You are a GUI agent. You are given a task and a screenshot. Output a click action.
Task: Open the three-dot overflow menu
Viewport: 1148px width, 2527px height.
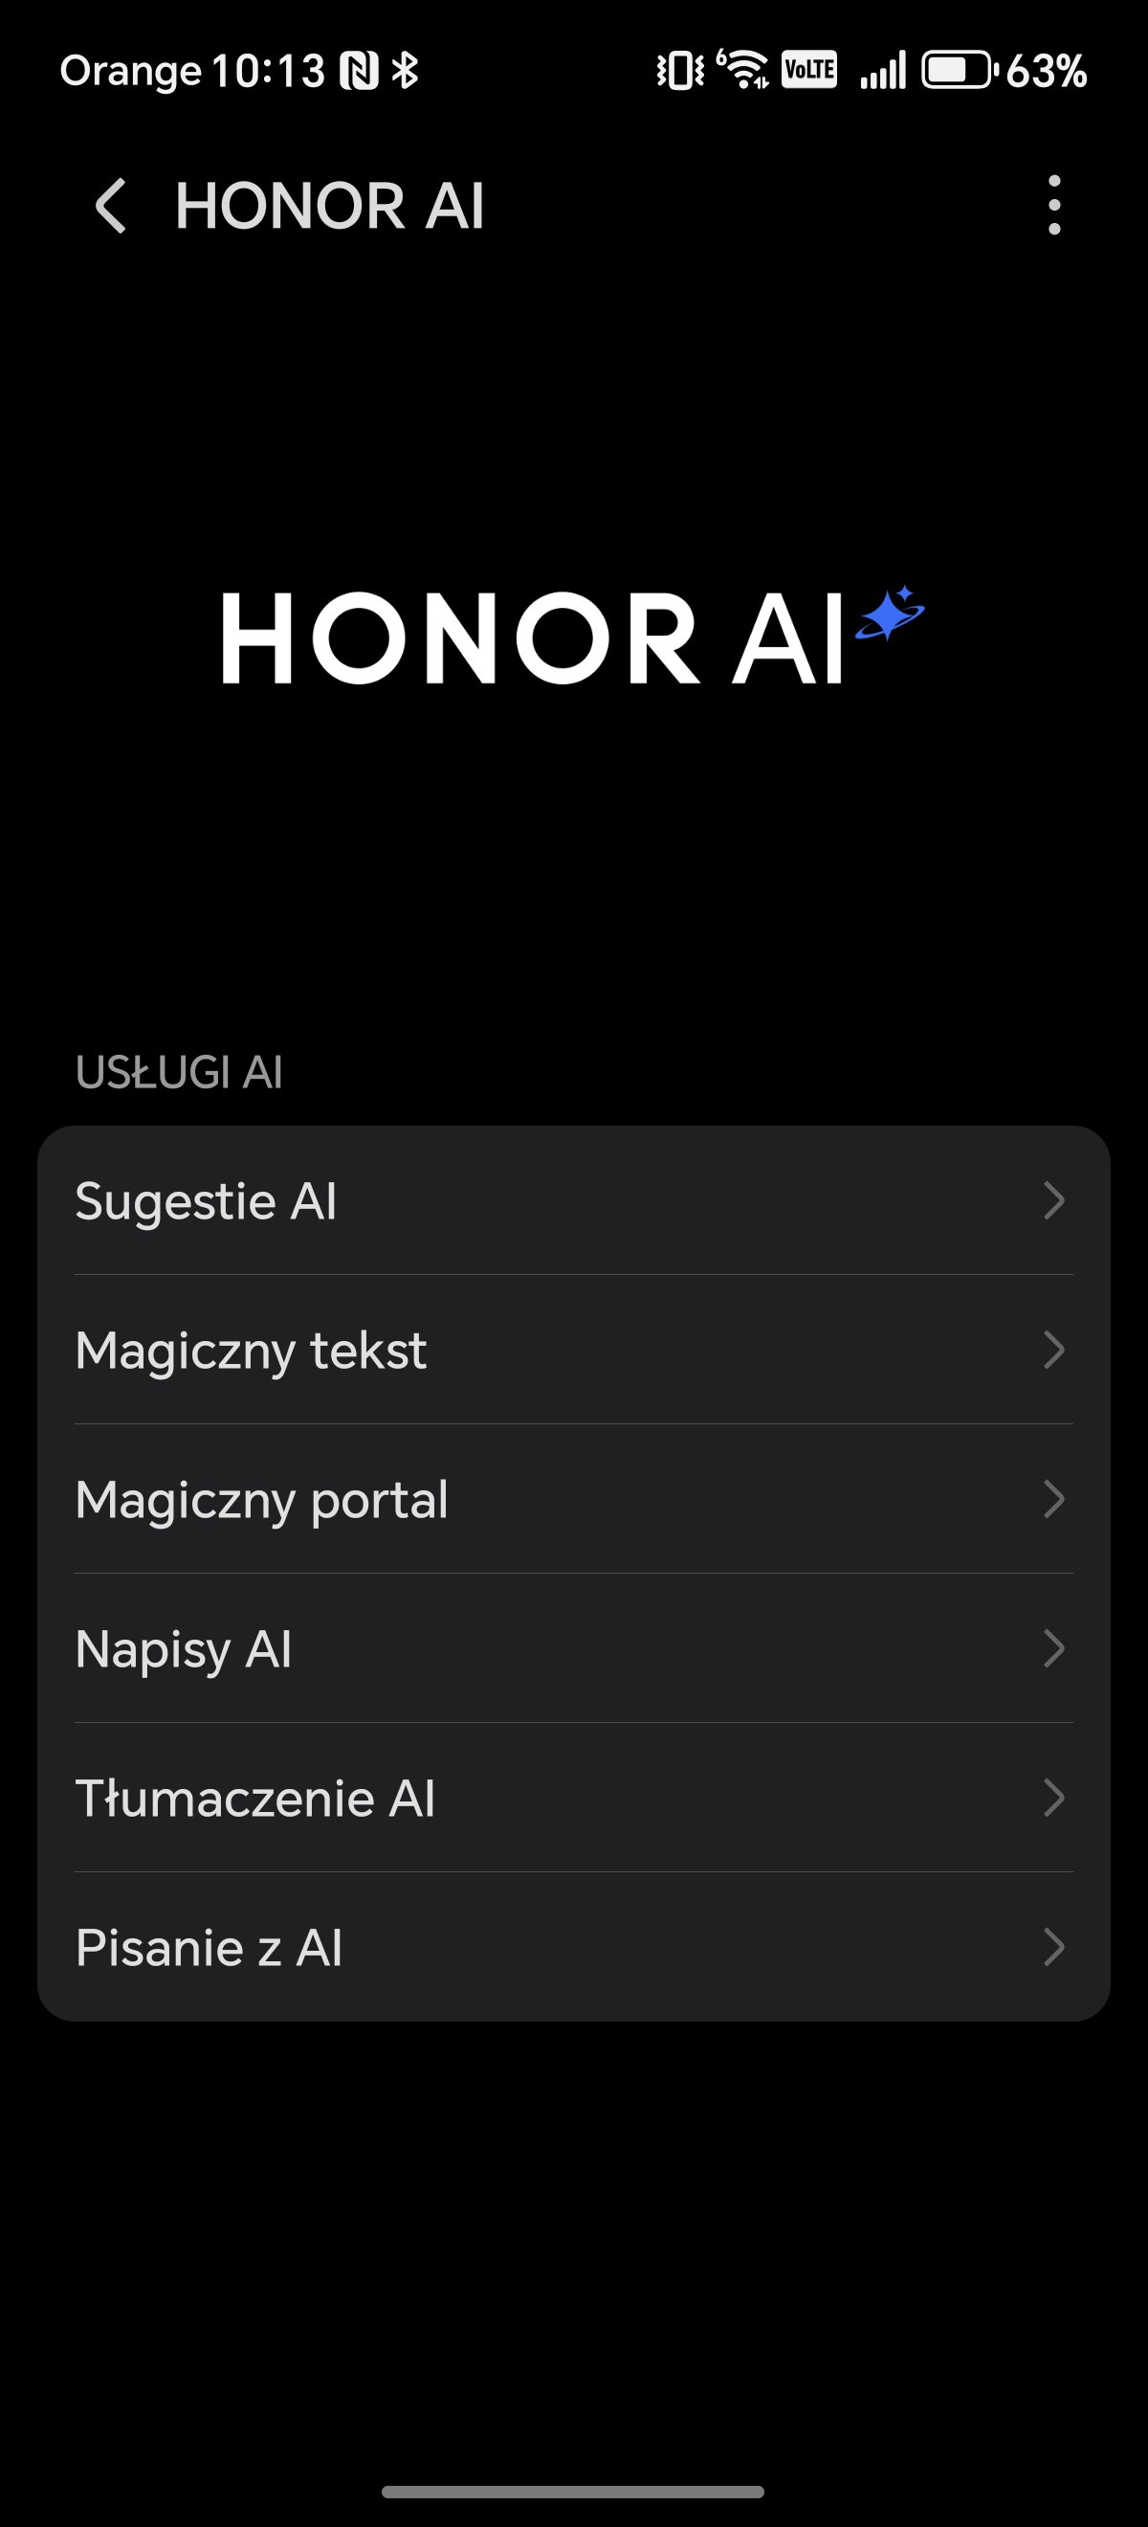(x=1054, y=206)
